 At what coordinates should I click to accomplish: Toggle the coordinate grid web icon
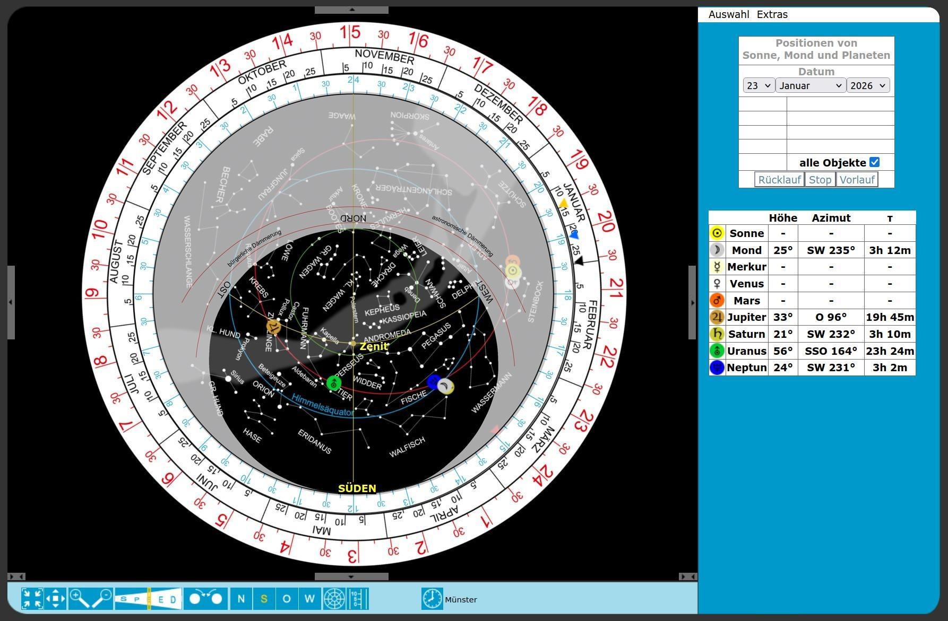click(334, 599)
